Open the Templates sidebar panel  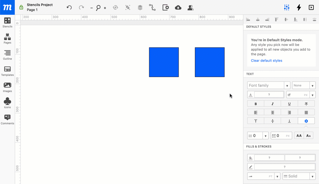[x=7, y=71]
